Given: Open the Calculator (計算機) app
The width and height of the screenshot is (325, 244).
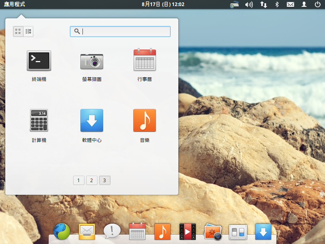Looking at the screenshot, I should 39,120.
